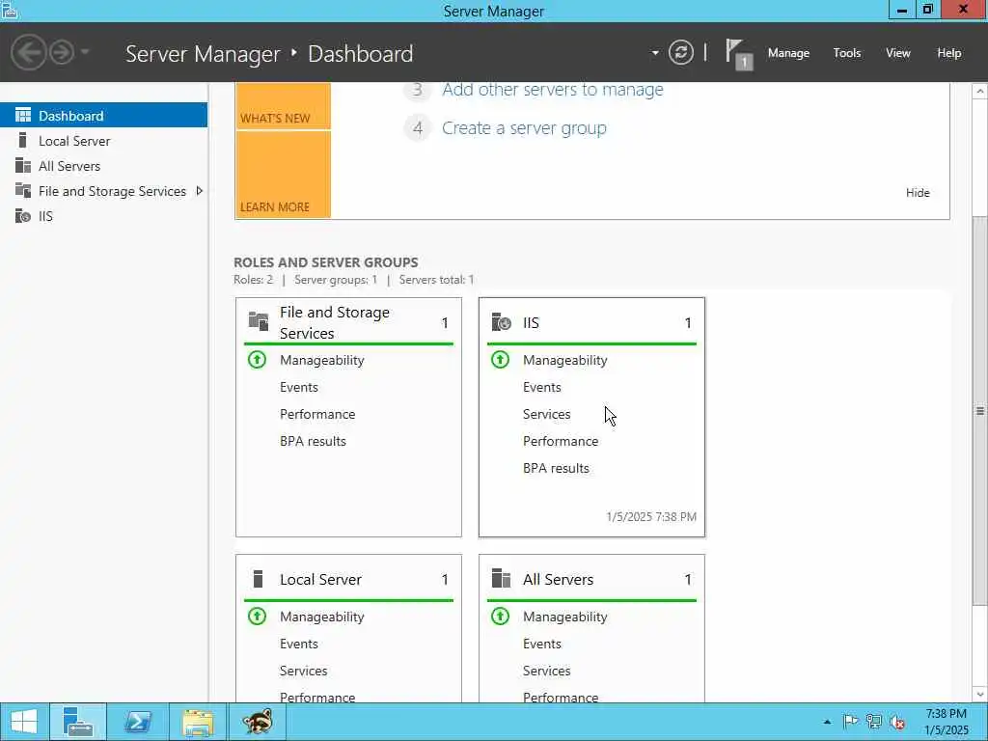This screenshot has width=988, height=741.
Task: Open the WHAT'S NEW tile
Action: coord(283,106)
